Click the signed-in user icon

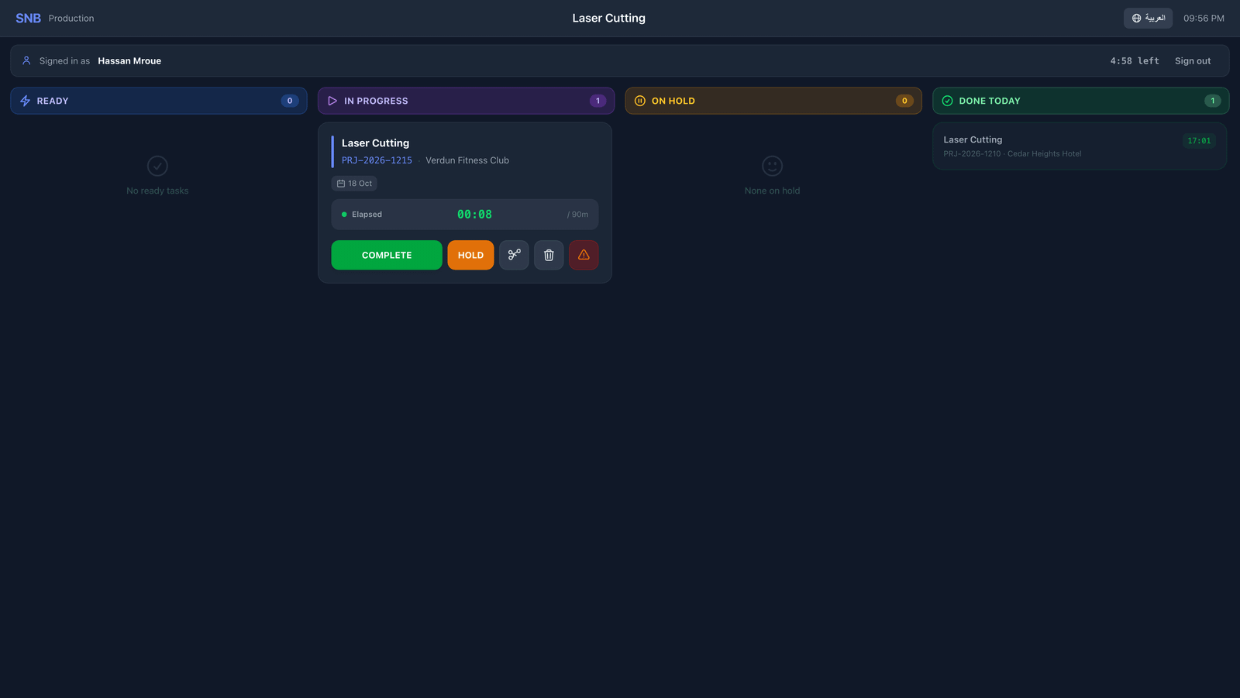pyautogui.click(x=26, y=60)
